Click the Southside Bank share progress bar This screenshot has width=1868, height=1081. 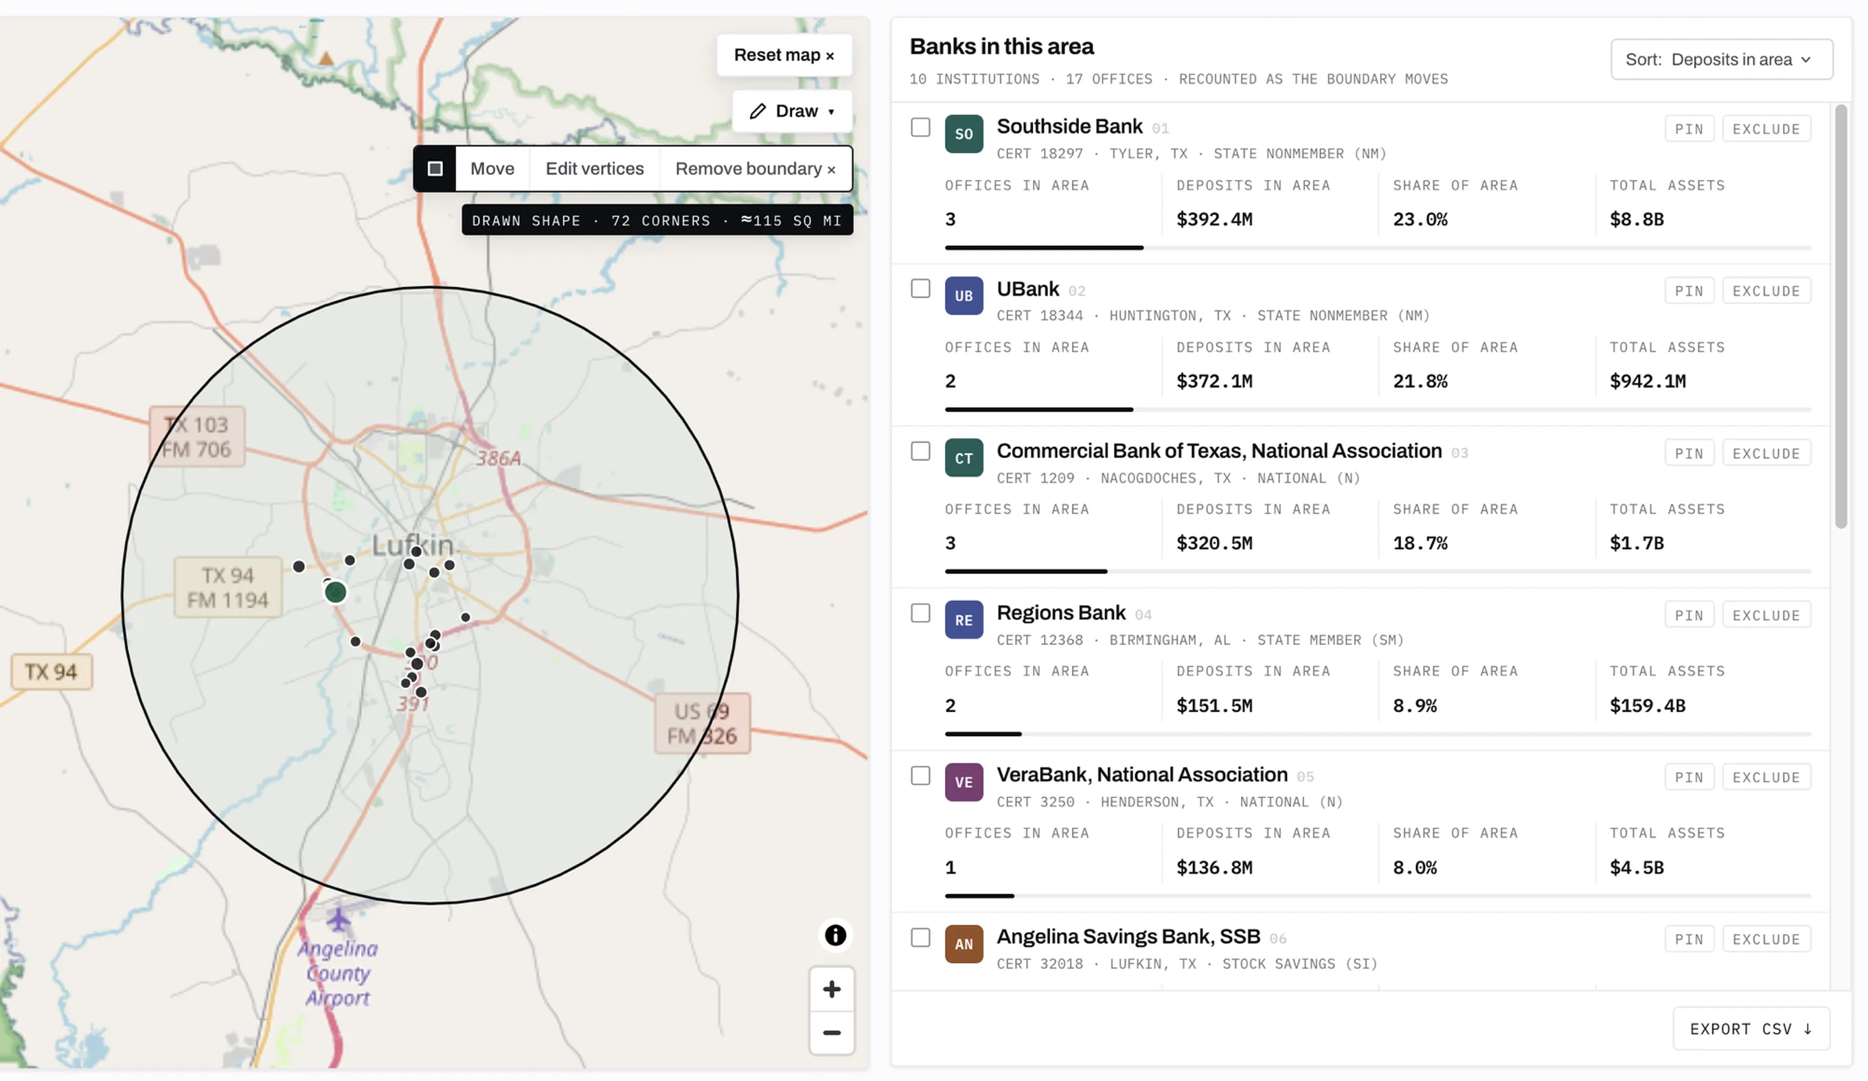pyautogui.click(x=1377, y=248)
